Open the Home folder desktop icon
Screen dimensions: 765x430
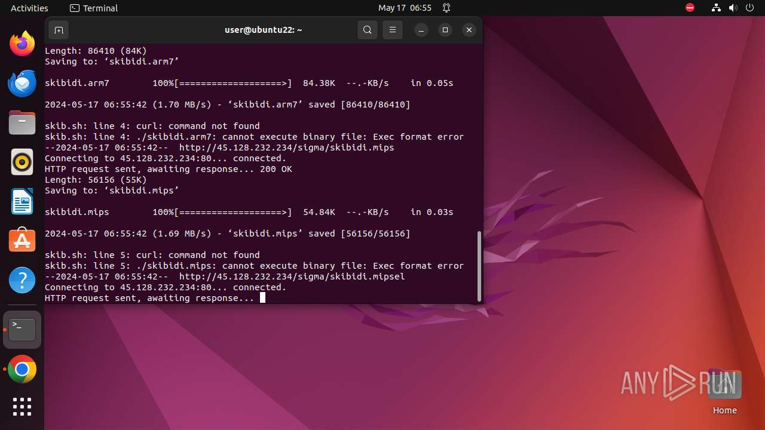[x=724, y=392]
